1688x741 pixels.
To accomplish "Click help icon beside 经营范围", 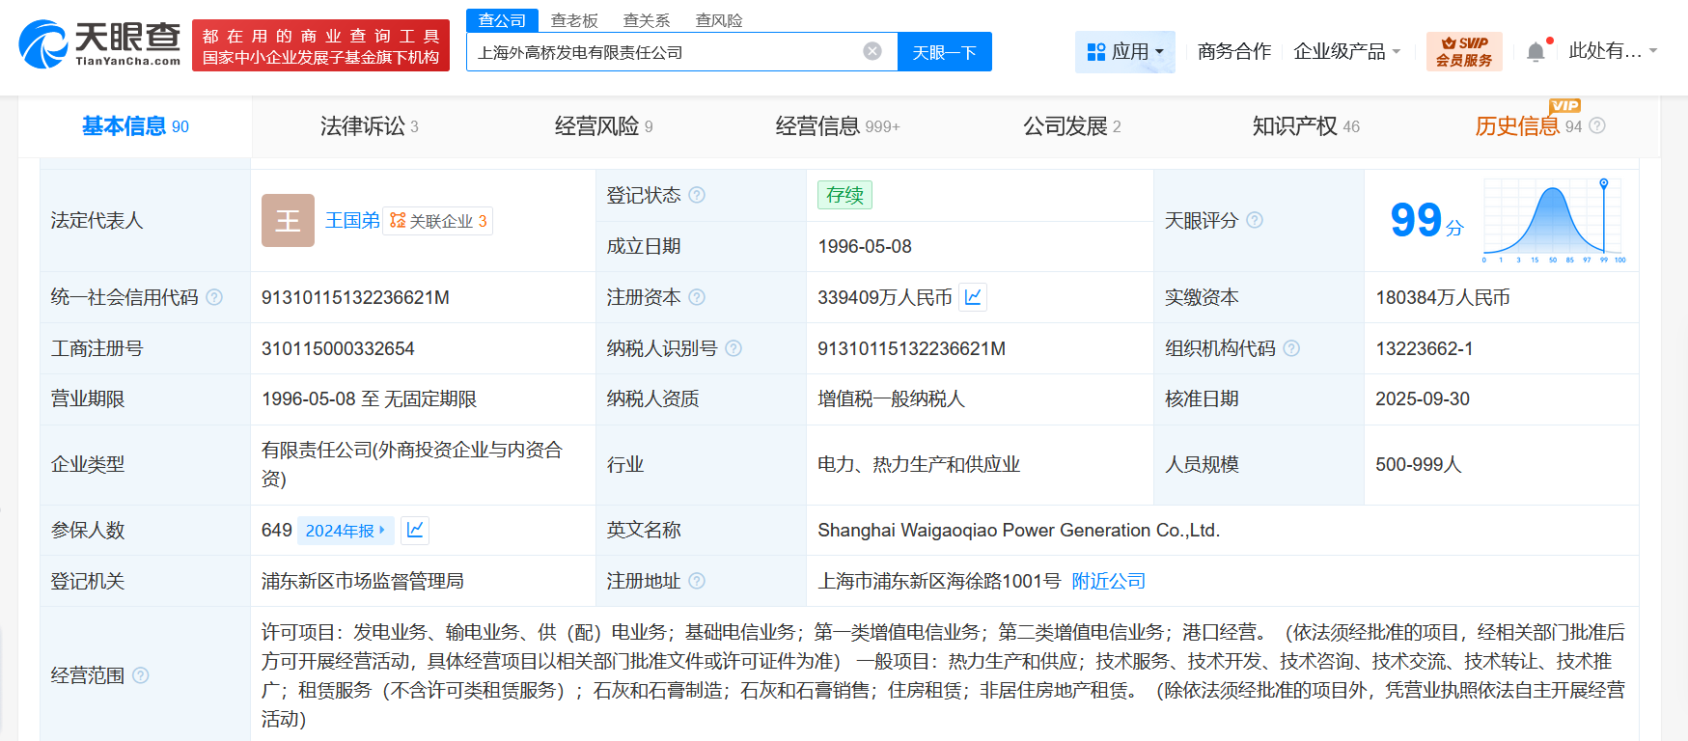I will [x=141, y=675].
